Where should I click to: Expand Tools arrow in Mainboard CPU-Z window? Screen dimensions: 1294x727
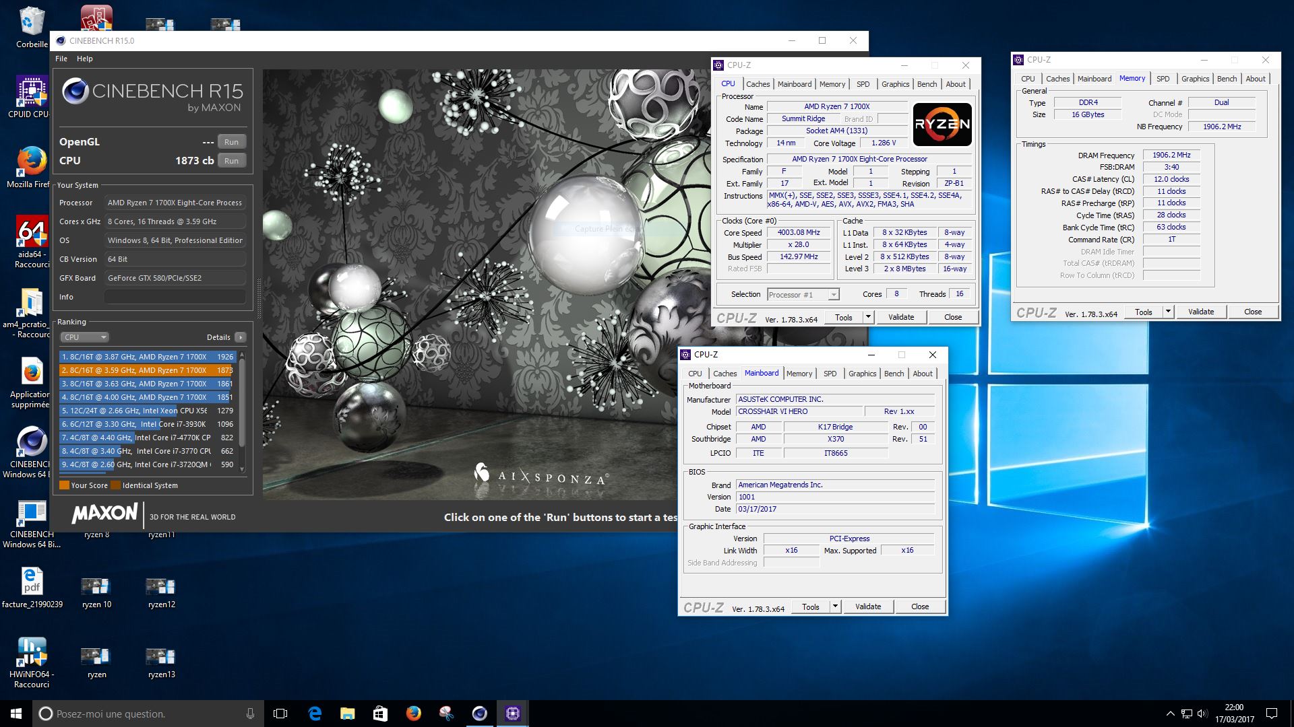pos(835,607)
